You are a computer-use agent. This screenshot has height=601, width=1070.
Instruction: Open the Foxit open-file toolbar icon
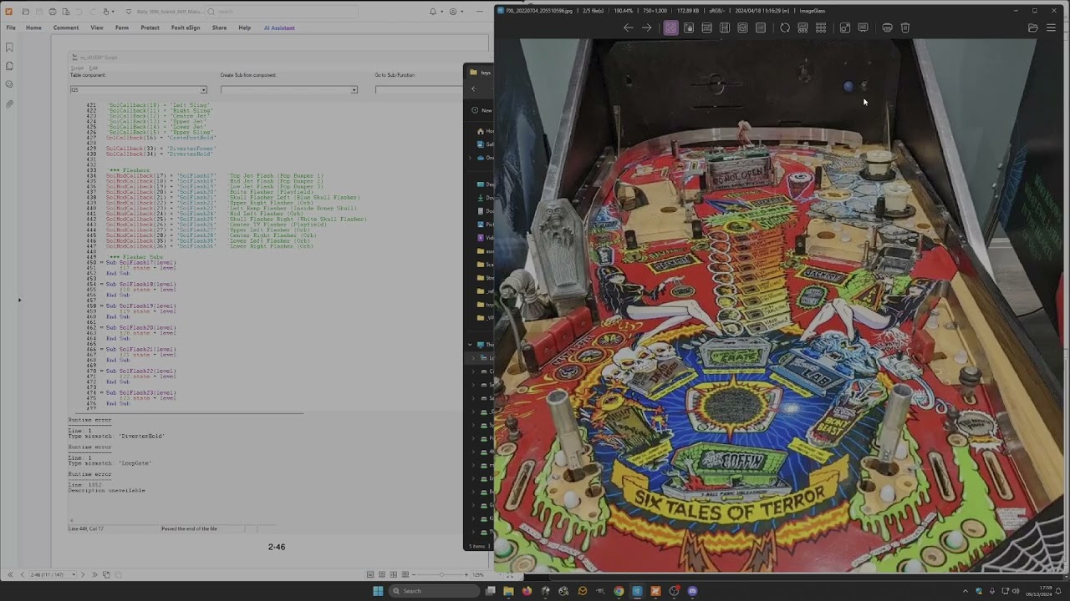[26, 12]
